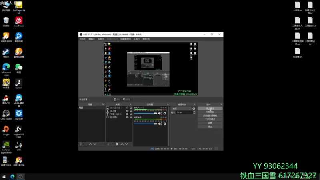Click the source Filters button
This screenshot has width=320, height=180.
[126, 99]
